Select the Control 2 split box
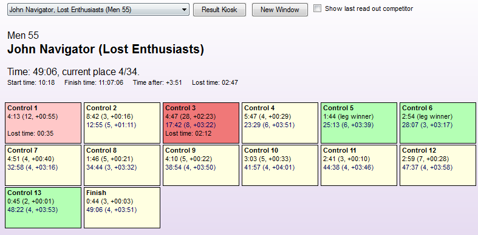This screenshot has width=478, height=235. coord(122,123)
